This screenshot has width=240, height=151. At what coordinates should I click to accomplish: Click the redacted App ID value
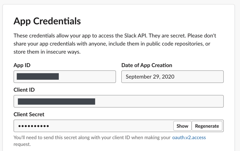click(38, 77)
